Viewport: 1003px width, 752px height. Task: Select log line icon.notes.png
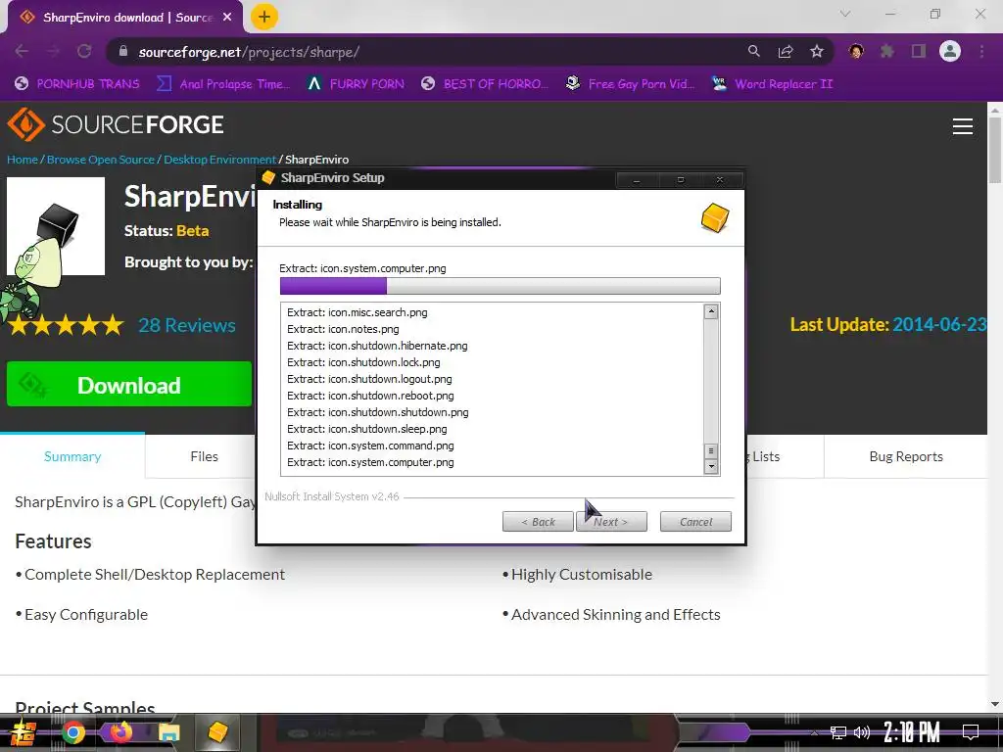(343, 329)
